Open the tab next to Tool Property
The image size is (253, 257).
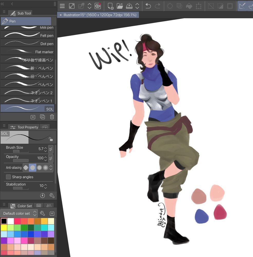pyautogui.click(x=45, y=127)
